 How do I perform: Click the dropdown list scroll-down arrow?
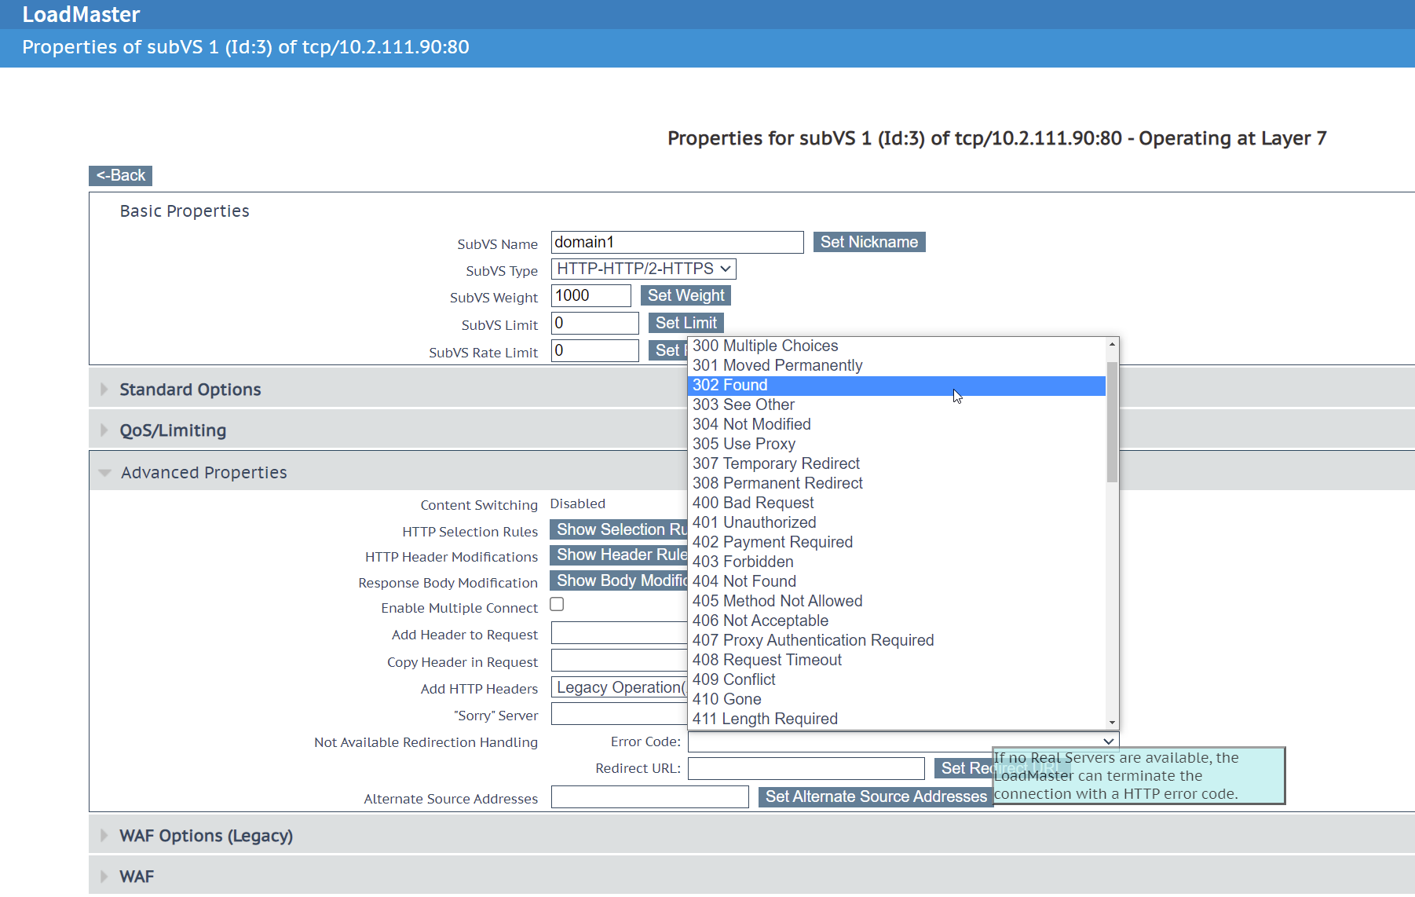pyautogui.click(x=1112, y=723)
